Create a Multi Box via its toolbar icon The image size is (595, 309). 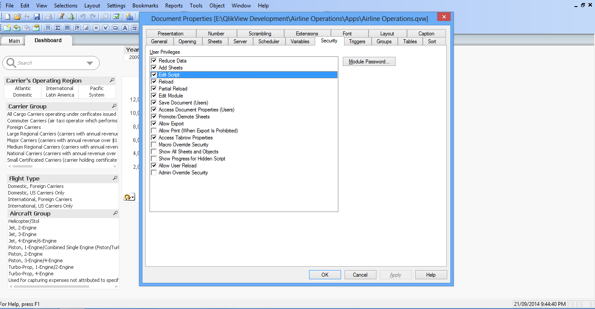click(77, 28)
